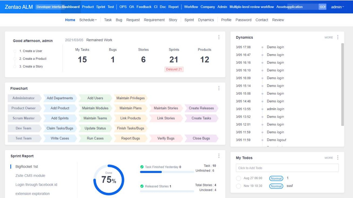Click the Click to Add Todo field
The image size is (353, 198).
tap(287, 168)
